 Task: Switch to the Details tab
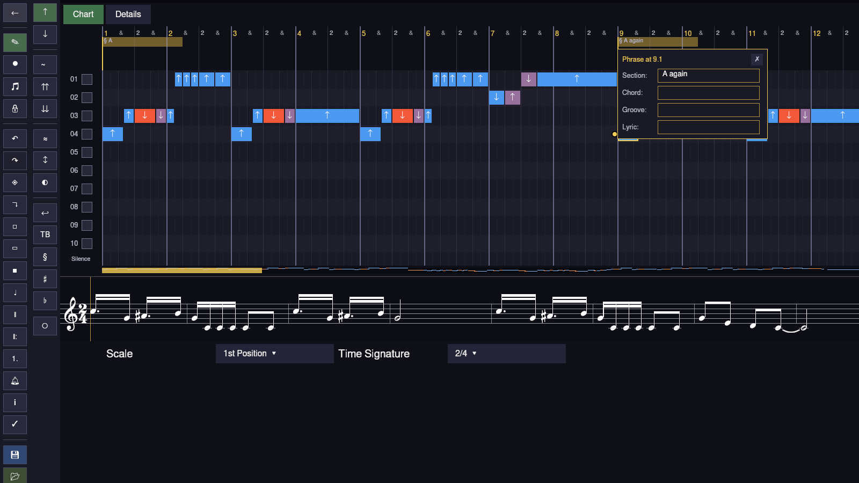click(128, 14)
